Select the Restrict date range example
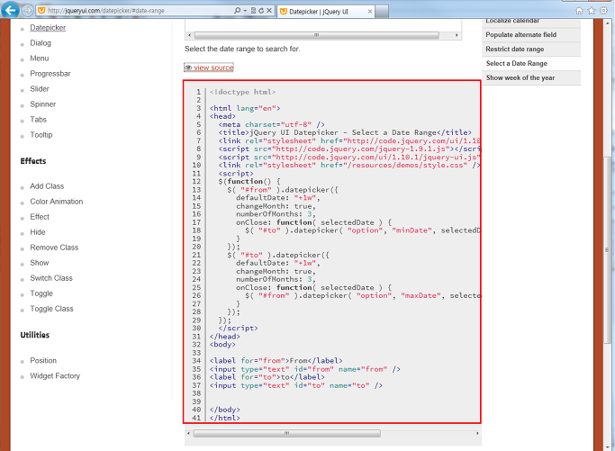This screenshot has width=615, height=451. click(x=531, y=50)
